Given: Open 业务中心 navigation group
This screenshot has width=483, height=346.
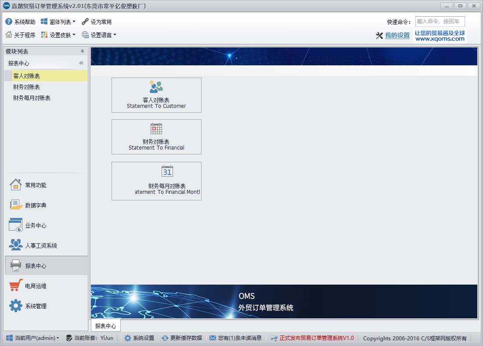Looking at the screenshot, I should point(46,225).
